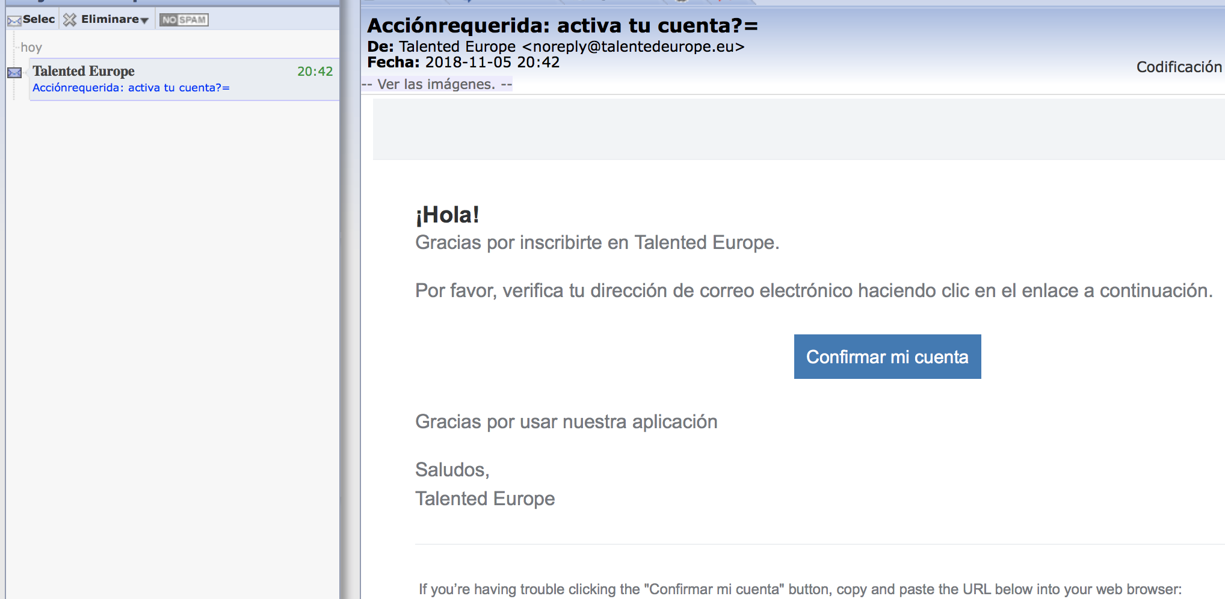Click the hoy date group label
The image size is (1225, 599).
[x=31, y=48]
